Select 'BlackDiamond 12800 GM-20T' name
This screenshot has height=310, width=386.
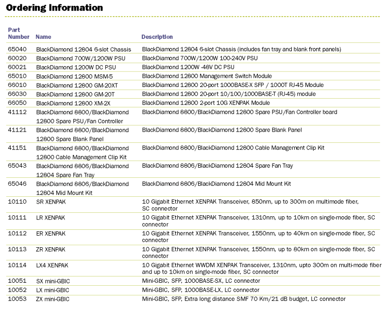[x=75, y=94]
